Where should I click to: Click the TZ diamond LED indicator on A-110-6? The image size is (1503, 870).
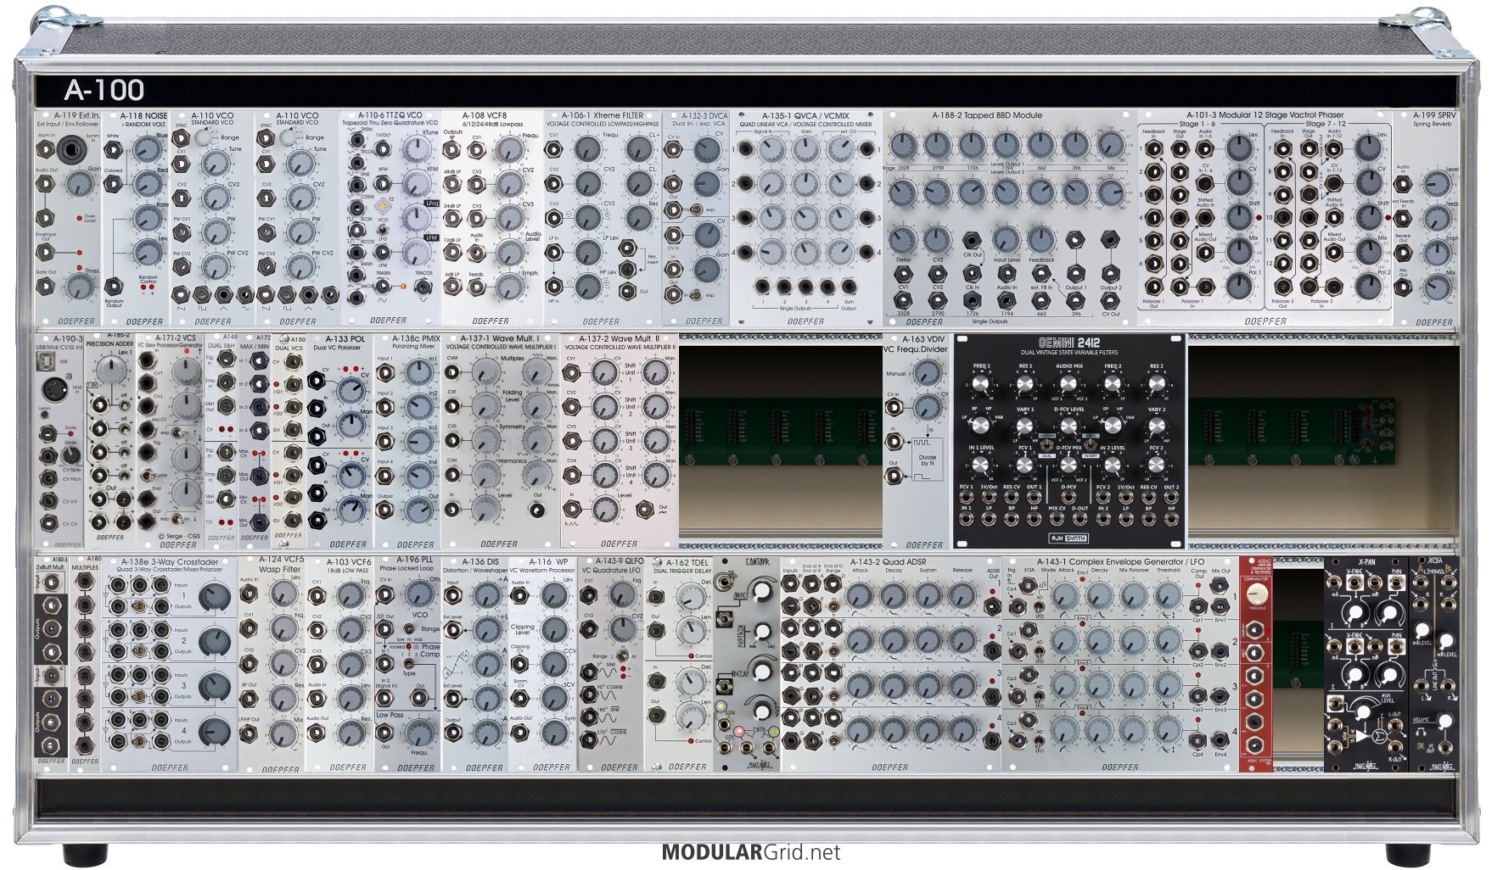[x=383, y=205]
